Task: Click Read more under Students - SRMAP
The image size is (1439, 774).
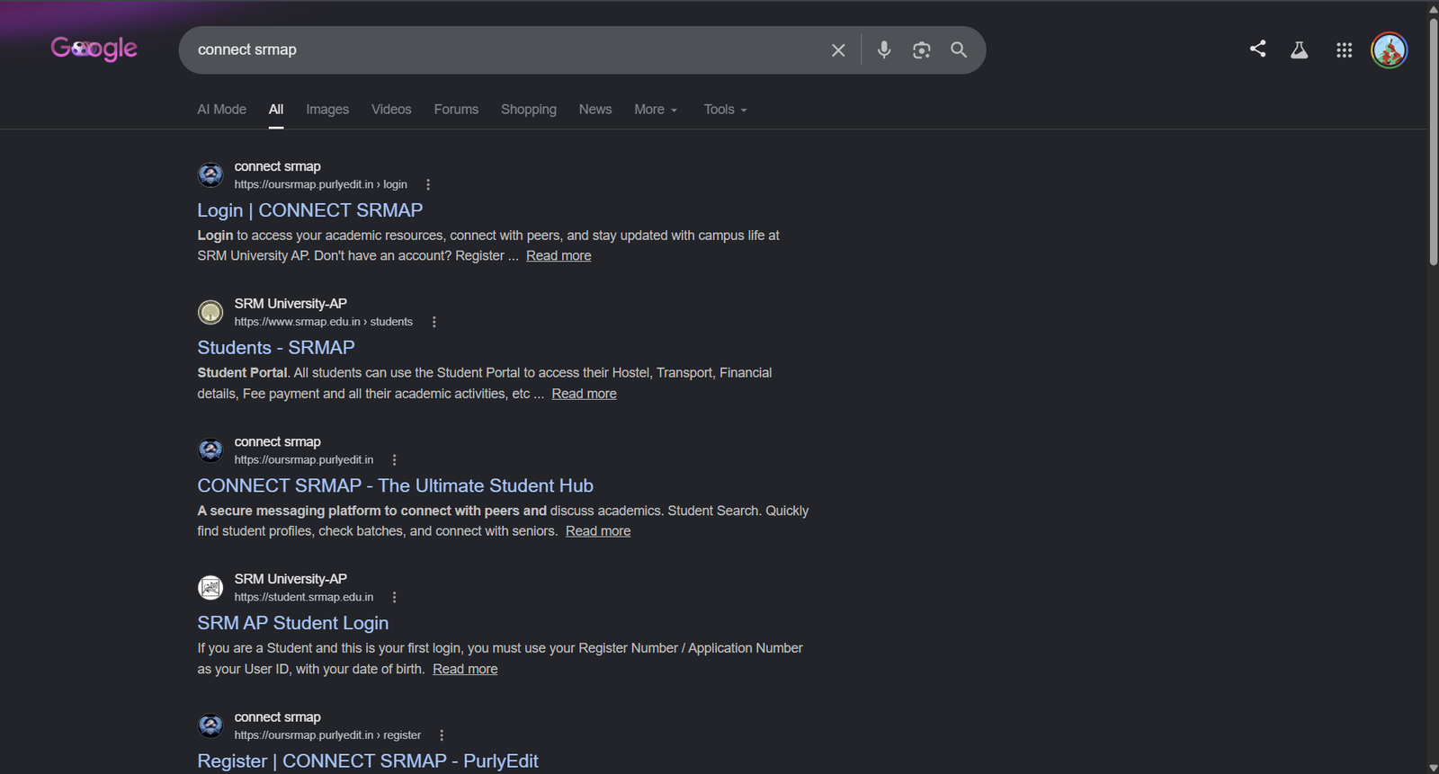Action: tap(585, 394)
